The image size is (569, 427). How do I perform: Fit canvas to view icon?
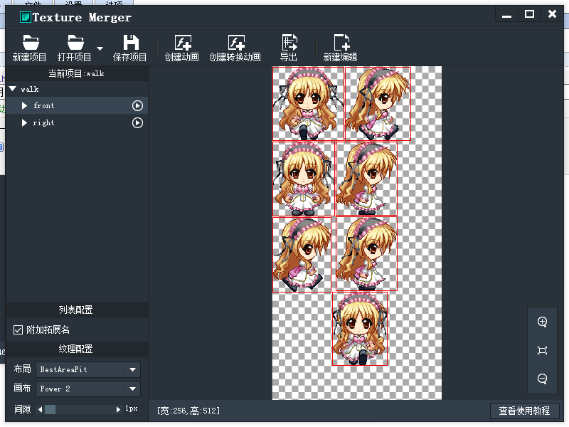click(x=542, y=350)
